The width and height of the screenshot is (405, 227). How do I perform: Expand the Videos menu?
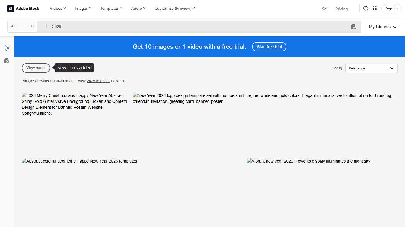click(58, 8)
